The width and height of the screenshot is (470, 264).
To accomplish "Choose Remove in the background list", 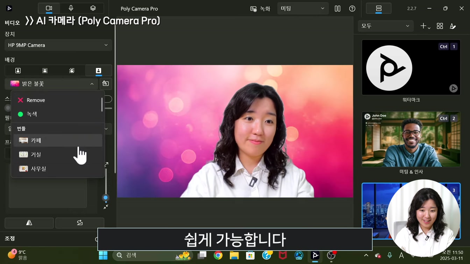I will click(58, 100).
